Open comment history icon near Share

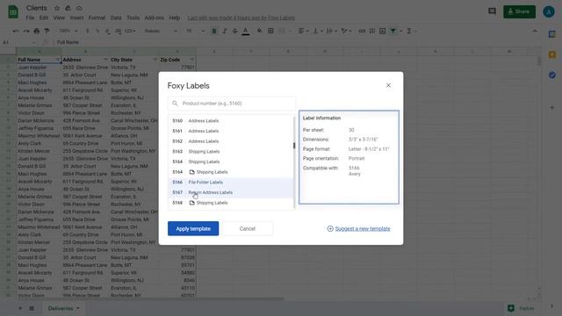click(492, 11)
